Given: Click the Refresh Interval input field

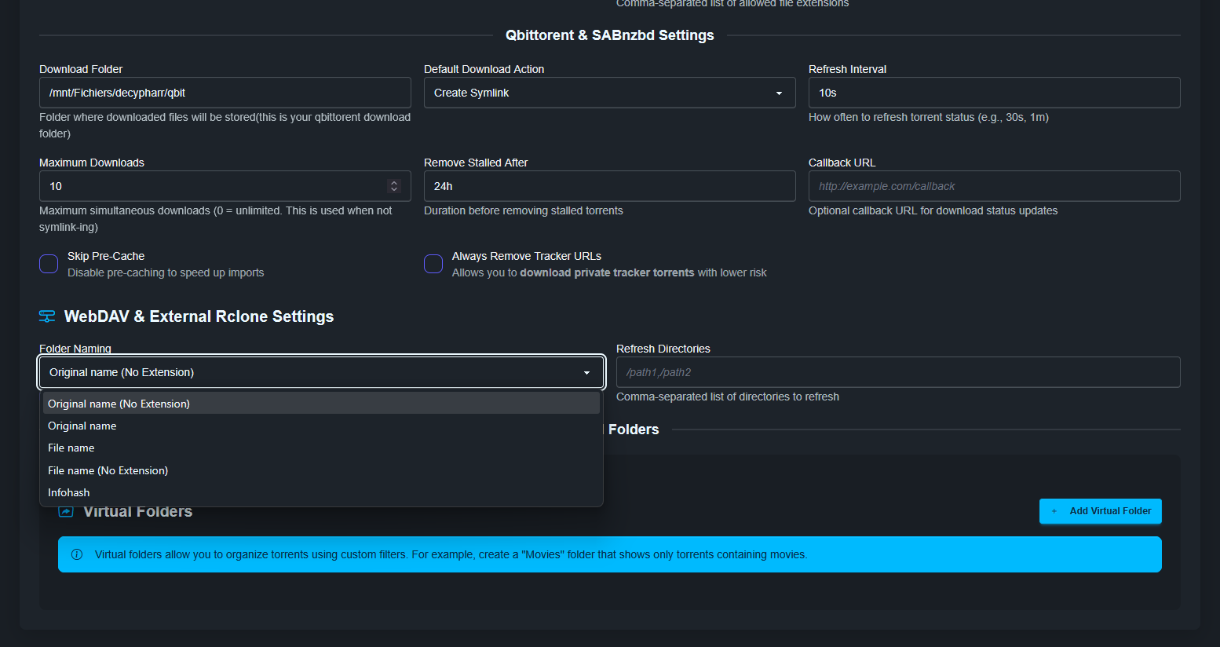Looking at the screenshot, I should coord(994,93).
